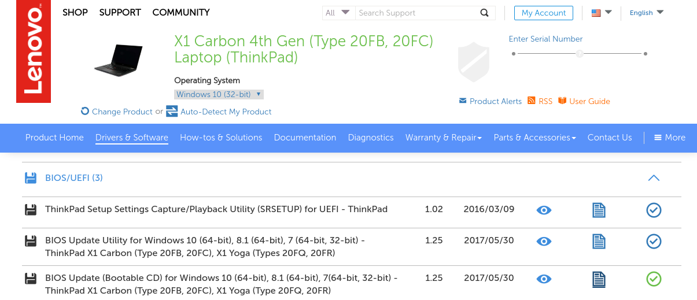Screen dimensions: 697x300
Task: Click floppy icon for SRSETUP utility row
Action: [x=31, y=209]
